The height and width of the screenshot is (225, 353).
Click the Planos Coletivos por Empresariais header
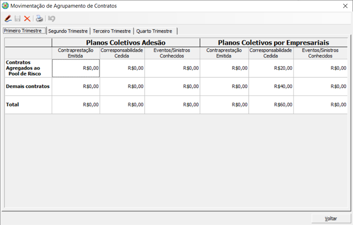click(273, 42)
